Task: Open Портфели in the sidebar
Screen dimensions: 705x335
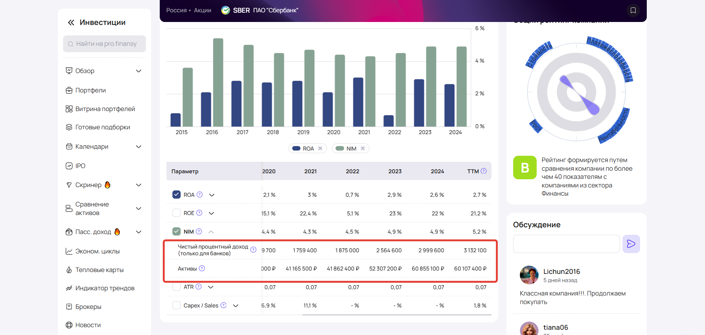Action: pyautogui.click(x=91, y=90)
